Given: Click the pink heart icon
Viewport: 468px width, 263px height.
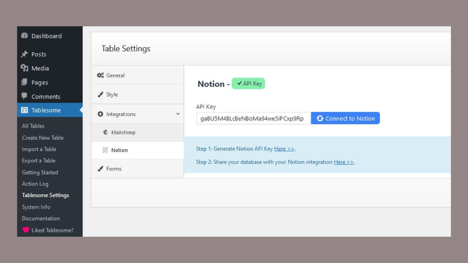Looking at the screenshot, I should point(26,230).
